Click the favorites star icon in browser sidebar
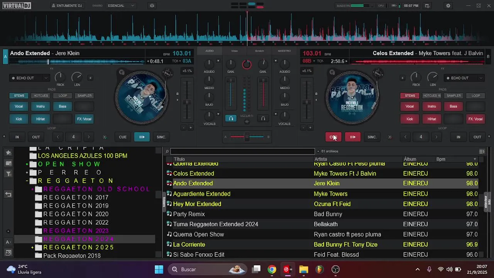 pos(8,153)
